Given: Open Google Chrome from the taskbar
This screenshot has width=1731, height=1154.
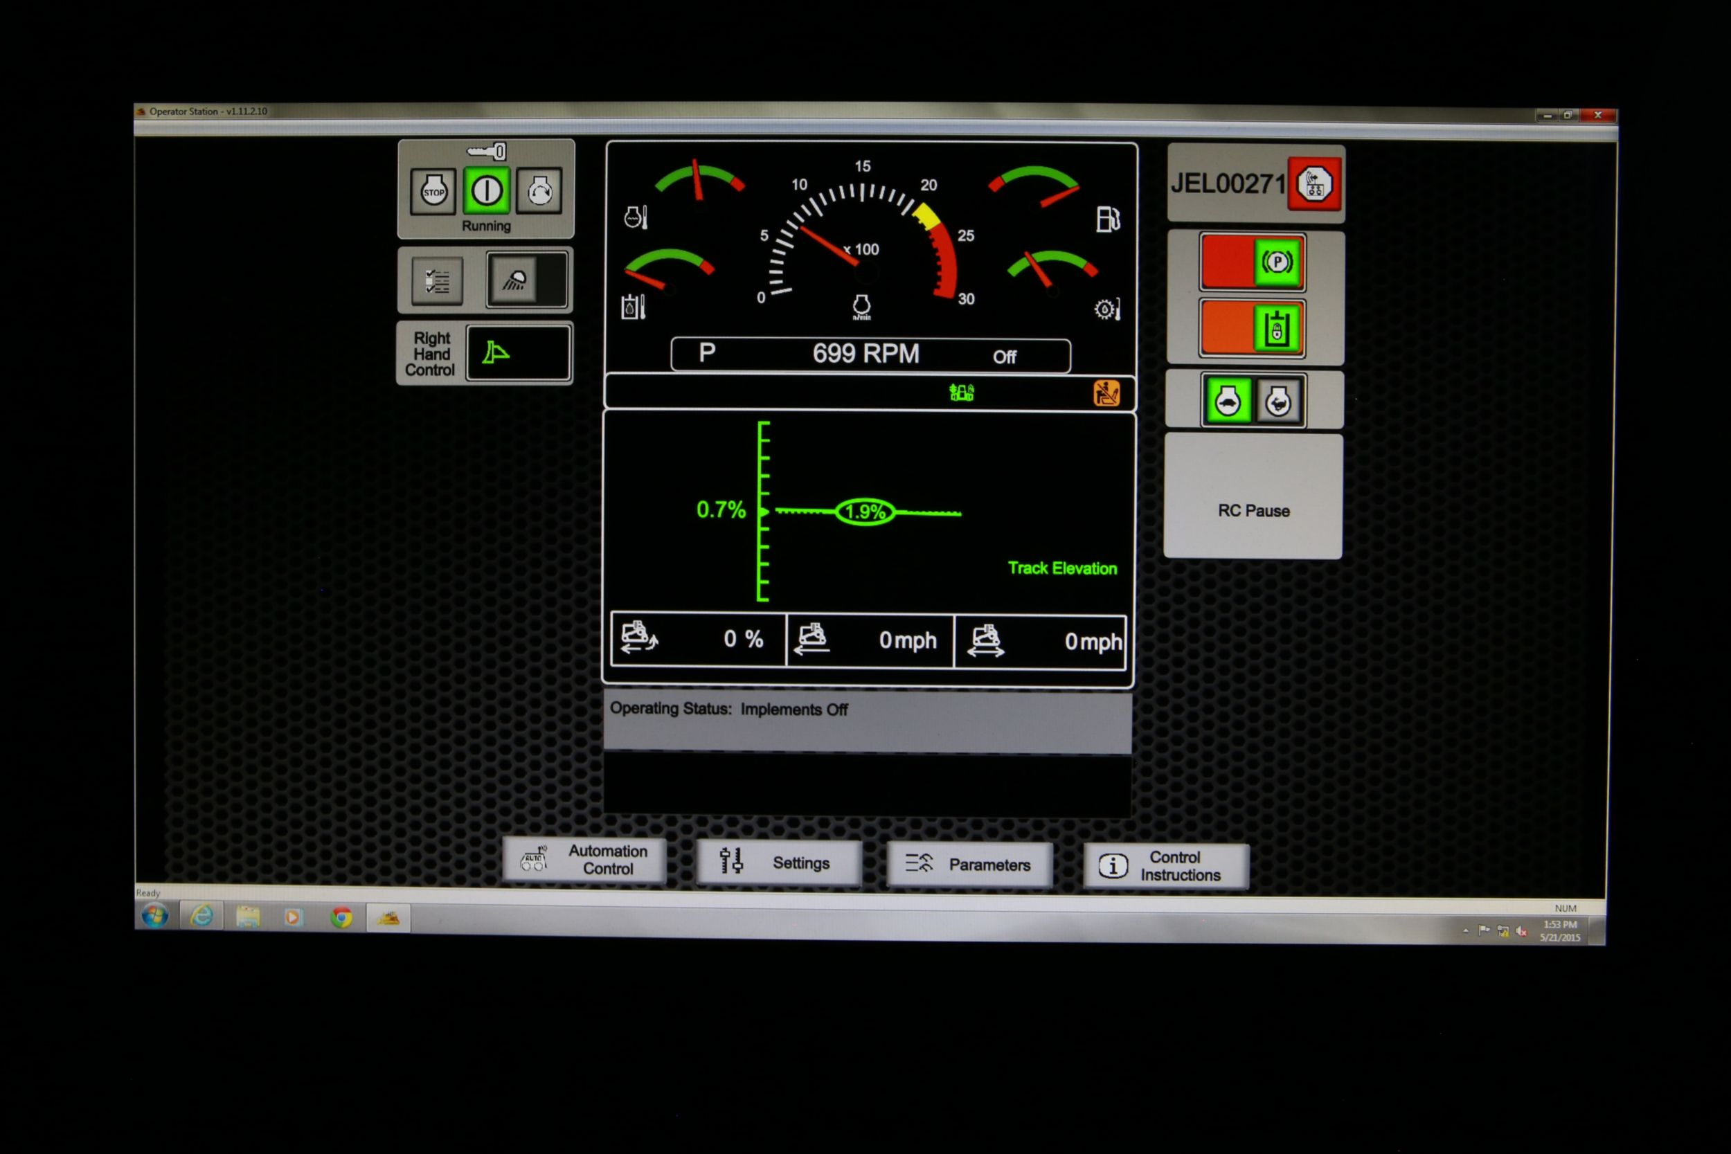Looking at the screenshot, I should pyautogui.click(x=341, y=917).
